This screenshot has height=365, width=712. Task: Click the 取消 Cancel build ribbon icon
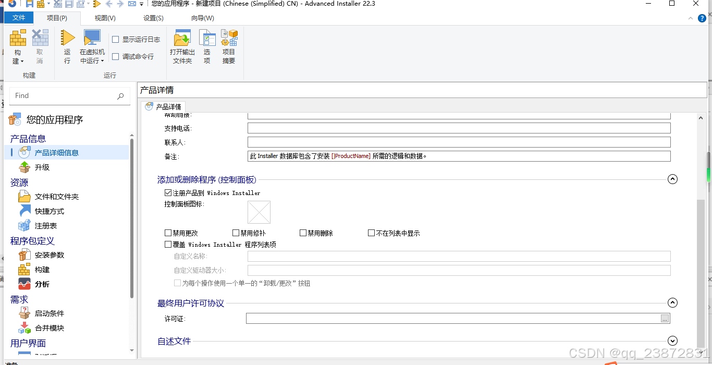click(x=40, y=38)
